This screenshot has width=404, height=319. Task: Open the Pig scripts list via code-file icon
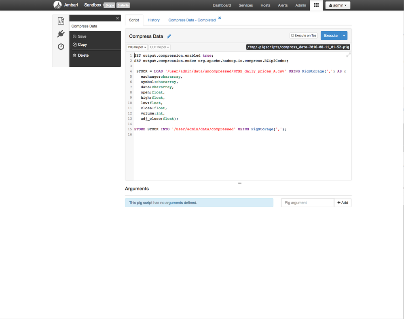coord(61,20)
